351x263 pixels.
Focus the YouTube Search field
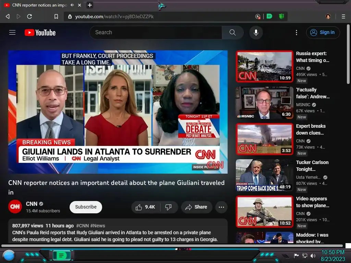coord(156,33)
